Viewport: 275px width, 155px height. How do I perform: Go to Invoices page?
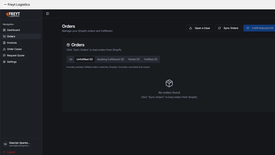[x=21, y=43]
